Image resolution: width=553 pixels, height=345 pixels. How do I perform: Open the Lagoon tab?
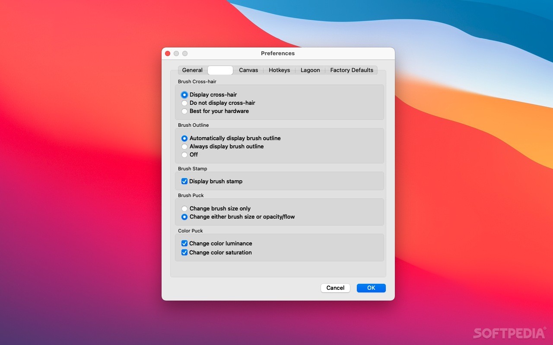(x=310, y=70)
